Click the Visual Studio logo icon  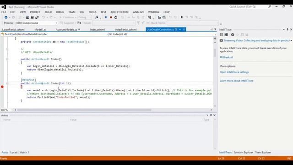coord(4,7)
